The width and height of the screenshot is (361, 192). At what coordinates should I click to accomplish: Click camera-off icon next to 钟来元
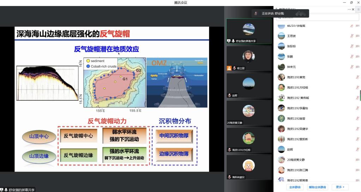(357, 67)
